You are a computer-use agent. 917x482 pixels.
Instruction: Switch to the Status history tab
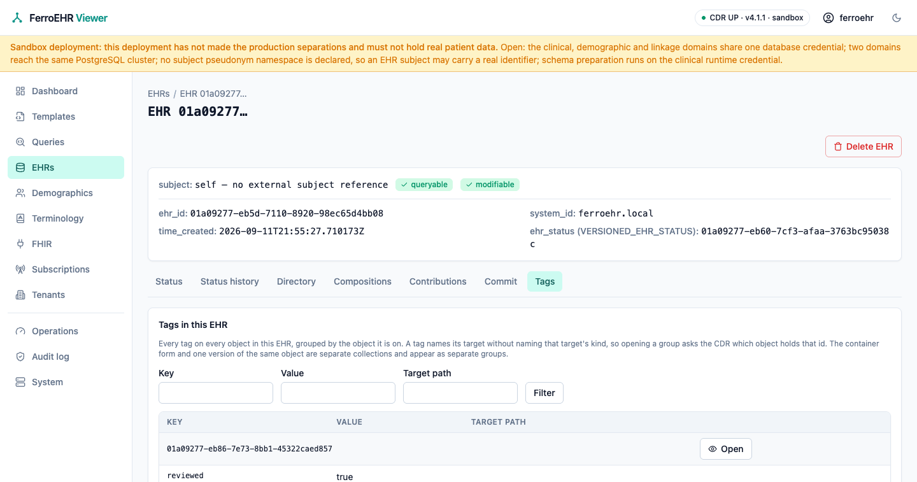point(229,281)
